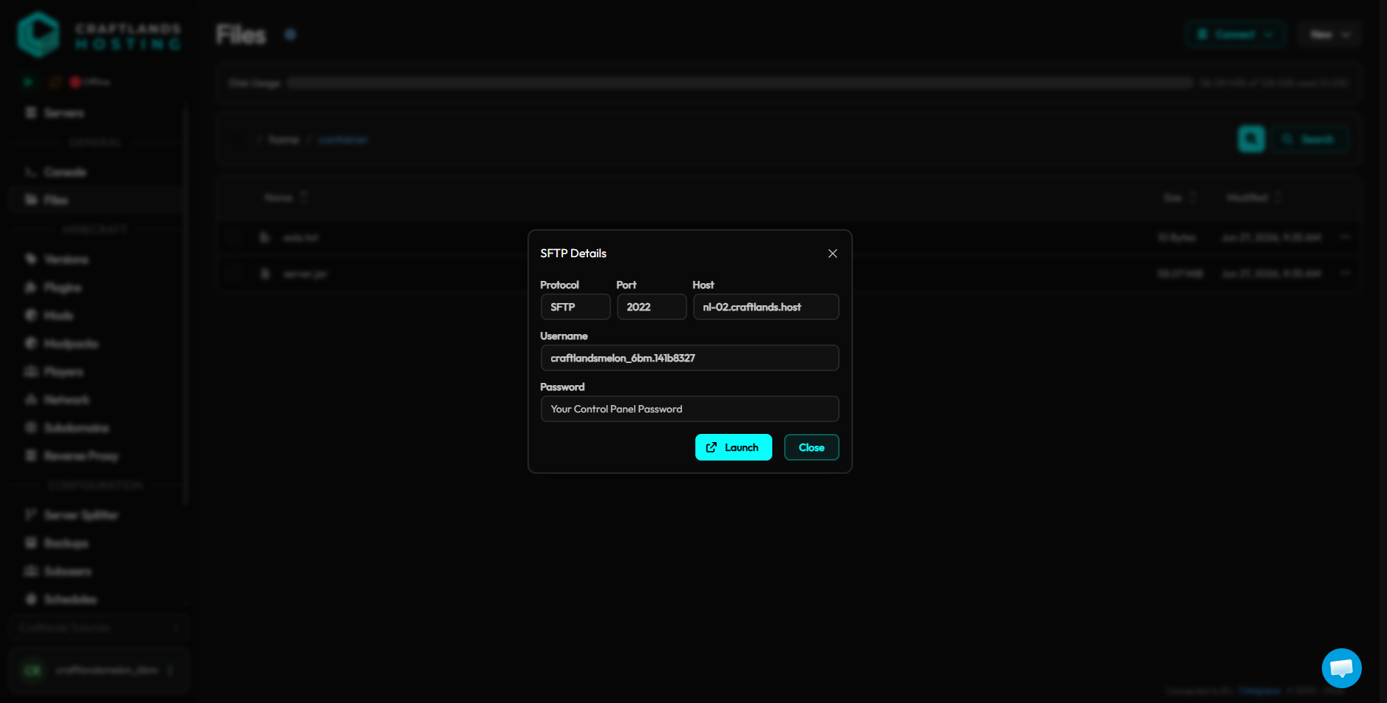Click the Port field showing 2022
The width and height of the screenshot is (1387, 703).
point(652,307)
